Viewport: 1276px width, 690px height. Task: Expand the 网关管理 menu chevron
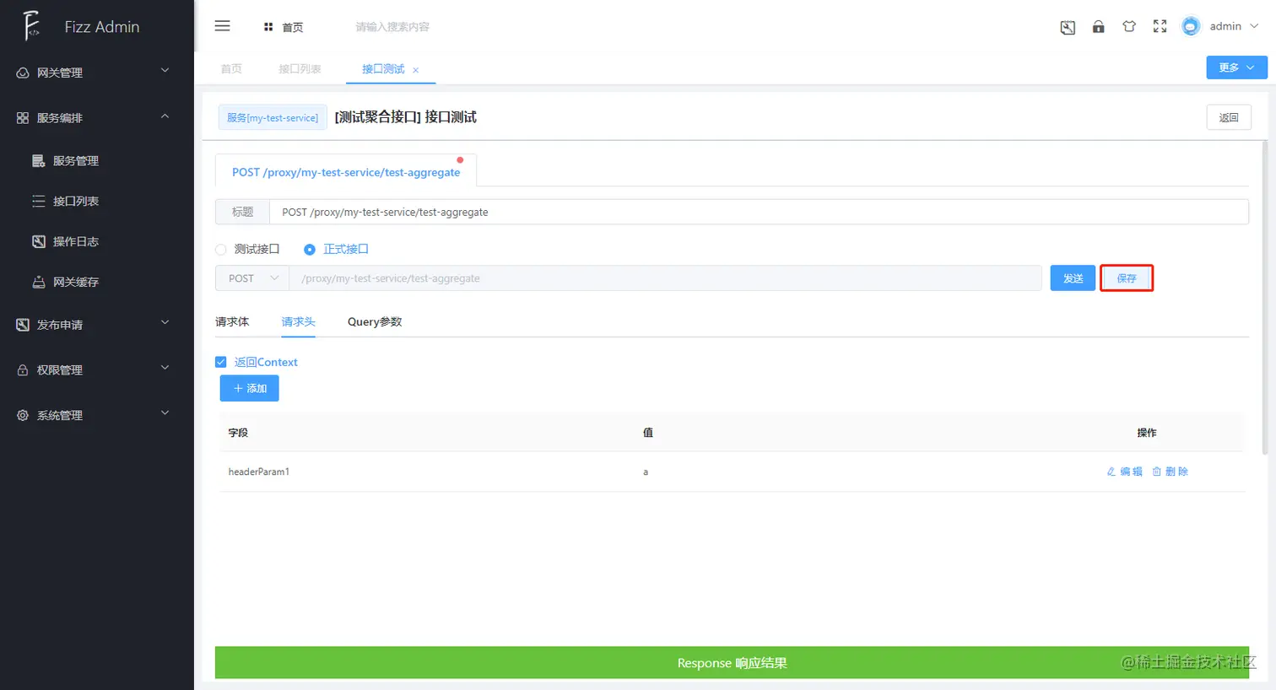165,71
